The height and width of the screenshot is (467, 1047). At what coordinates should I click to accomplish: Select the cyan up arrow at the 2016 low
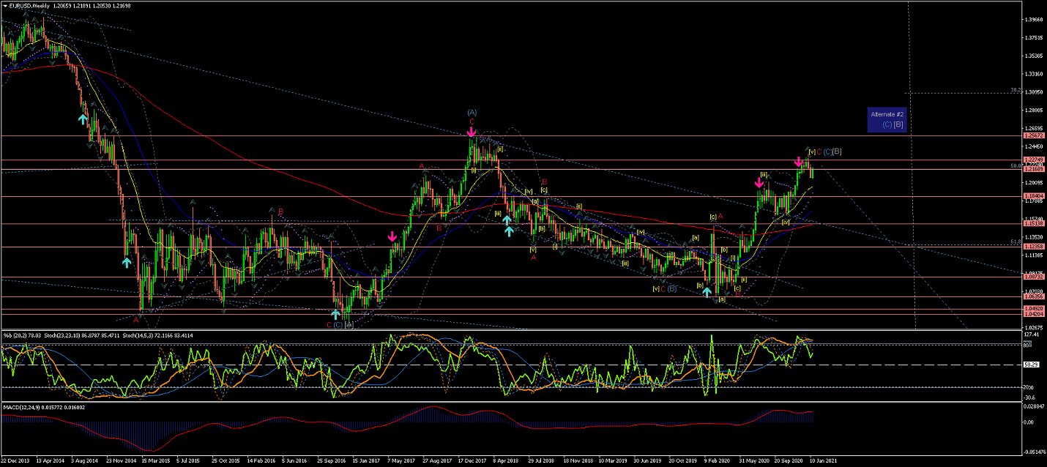point(335,314)
